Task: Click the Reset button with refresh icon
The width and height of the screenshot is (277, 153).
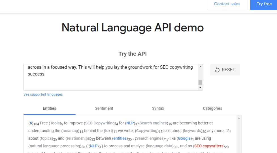Action: (225, 70)
